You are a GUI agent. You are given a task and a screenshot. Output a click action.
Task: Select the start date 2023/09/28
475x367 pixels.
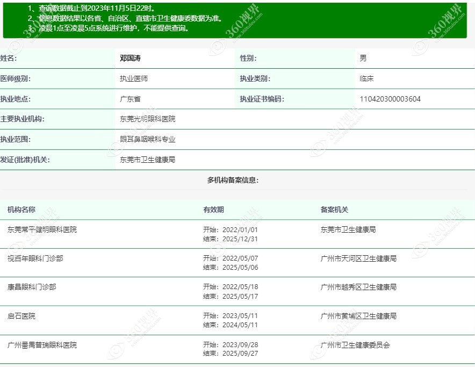240,344
